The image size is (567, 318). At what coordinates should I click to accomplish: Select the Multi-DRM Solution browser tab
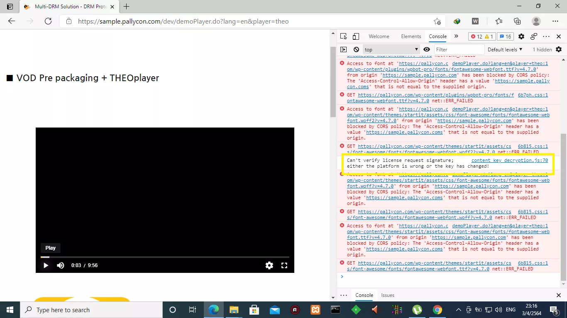point(69,7)
